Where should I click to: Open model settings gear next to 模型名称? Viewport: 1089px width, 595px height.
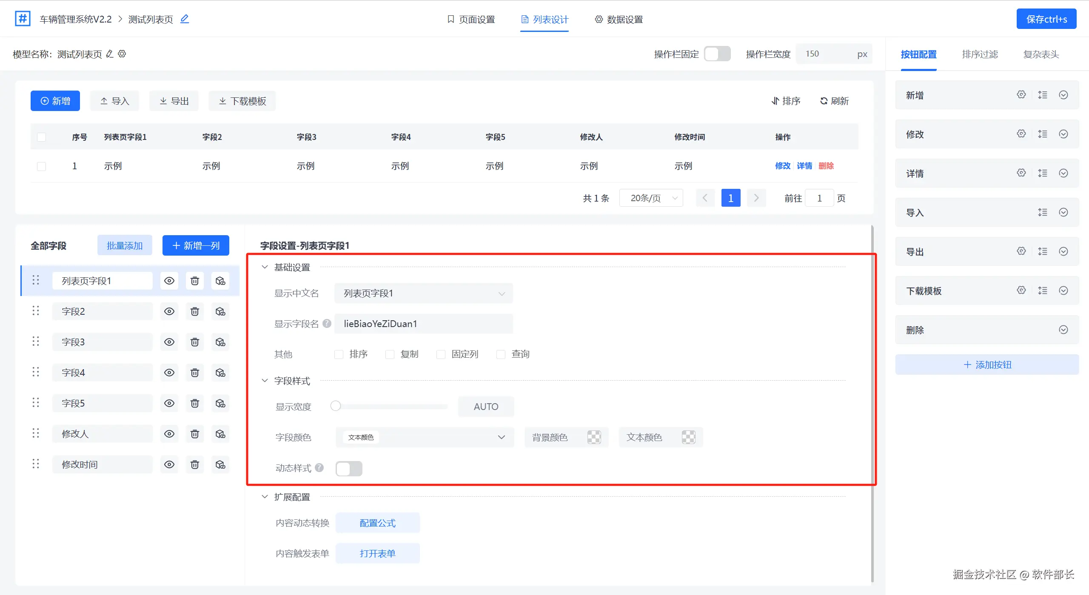coord(122,54)
